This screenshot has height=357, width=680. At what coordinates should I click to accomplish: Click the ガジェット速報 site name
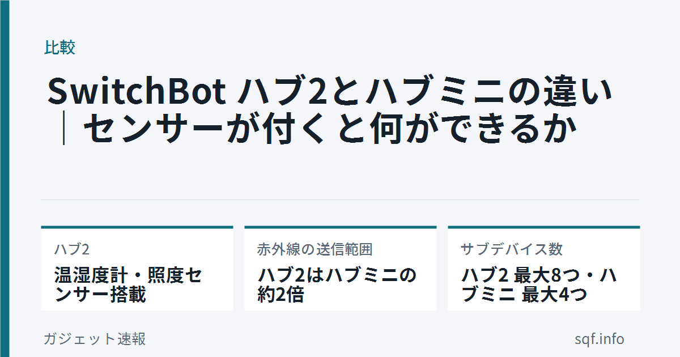(x=95, y=339)
